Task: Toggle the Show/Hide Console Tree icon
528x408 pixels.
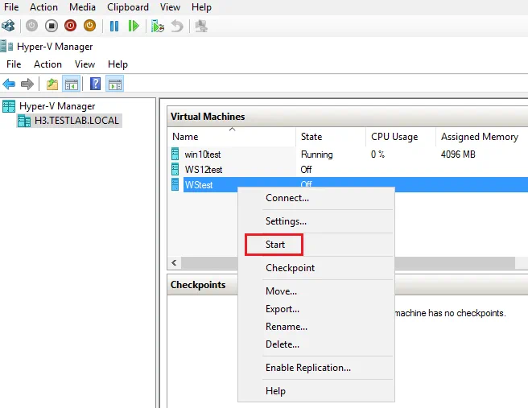Action: click(71, 84)
